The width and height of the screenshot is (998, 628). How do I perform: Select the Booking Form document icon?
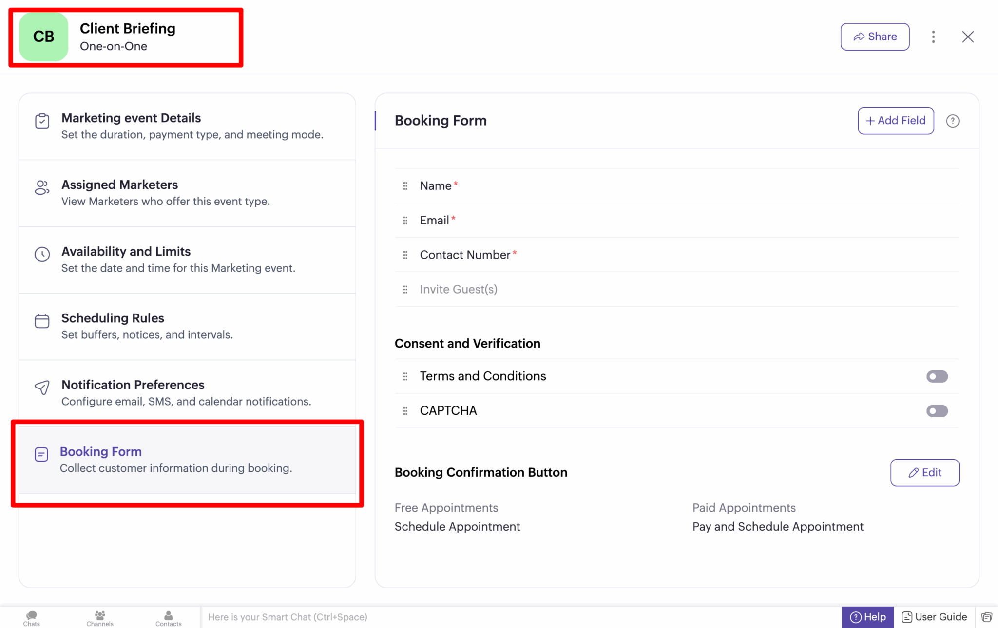(42, 454)
